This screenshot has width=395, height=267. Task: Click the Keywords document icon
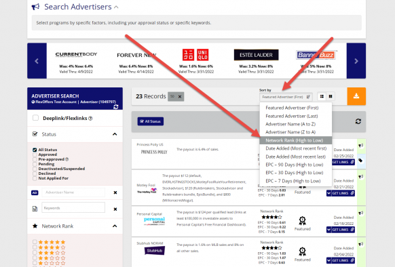pyautogui.click(x=35, y=209)
